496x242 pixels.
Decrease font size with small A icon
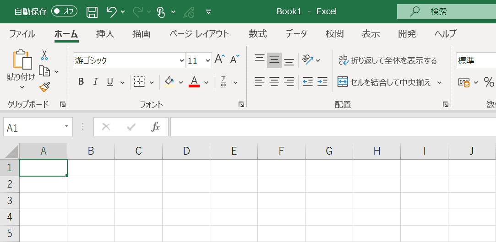point(234,59)
